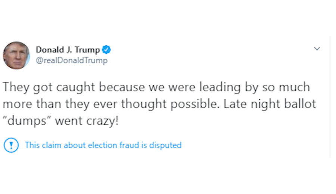Click the word "because" in the tweet
The height and width of the screenshot is (194, 336).
pos(122,87)
